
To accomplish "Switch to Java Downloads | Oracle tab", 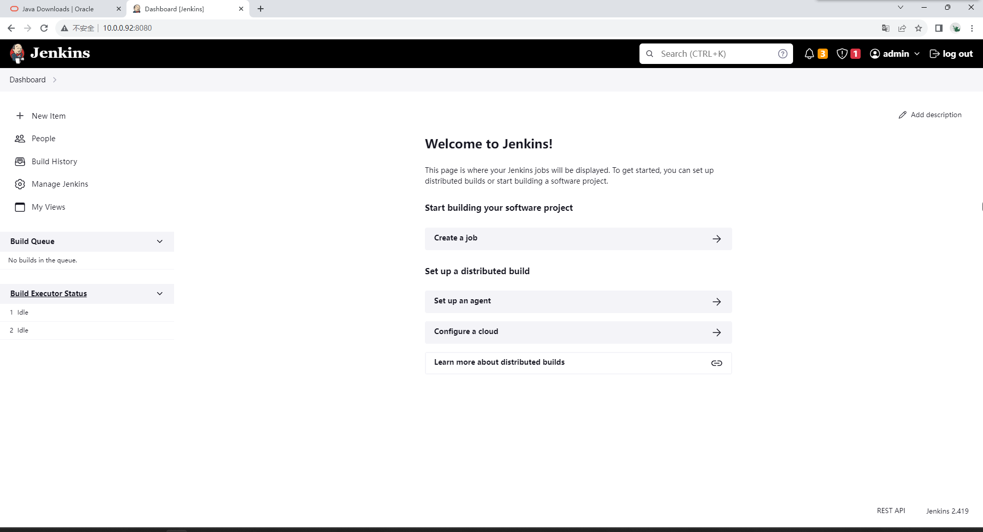I will (x=58, y=9).
